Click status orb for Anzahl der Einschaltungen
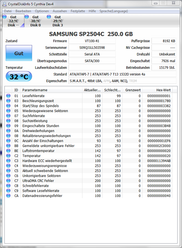Screen dimensions: 182x248 (x=8, y=141)
